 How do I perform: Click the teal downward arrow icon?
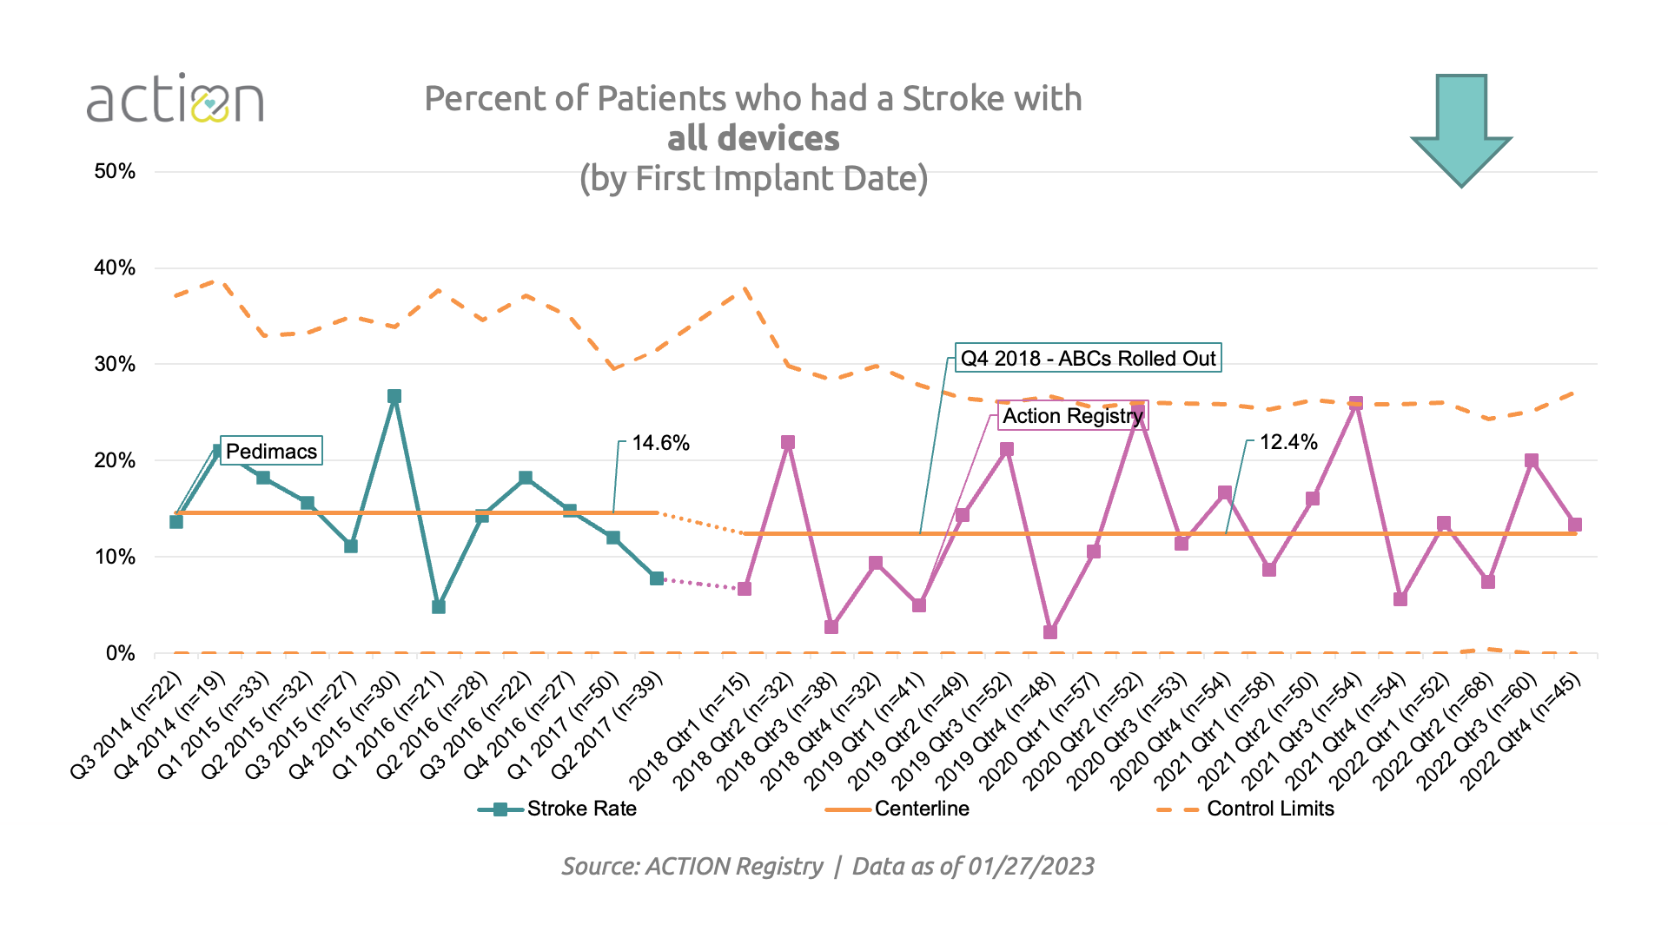[x=1461, y=129]
